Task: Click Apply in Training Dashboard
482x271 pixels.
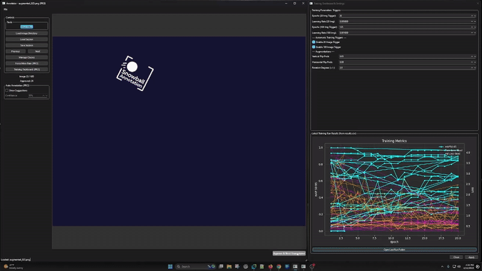Action: click(x=471, y=257)
